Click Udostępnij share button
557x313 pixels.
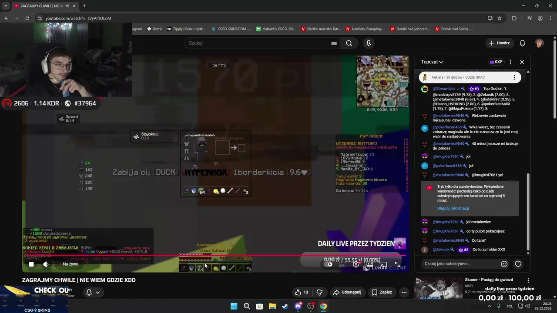click(x=347, y=292)
